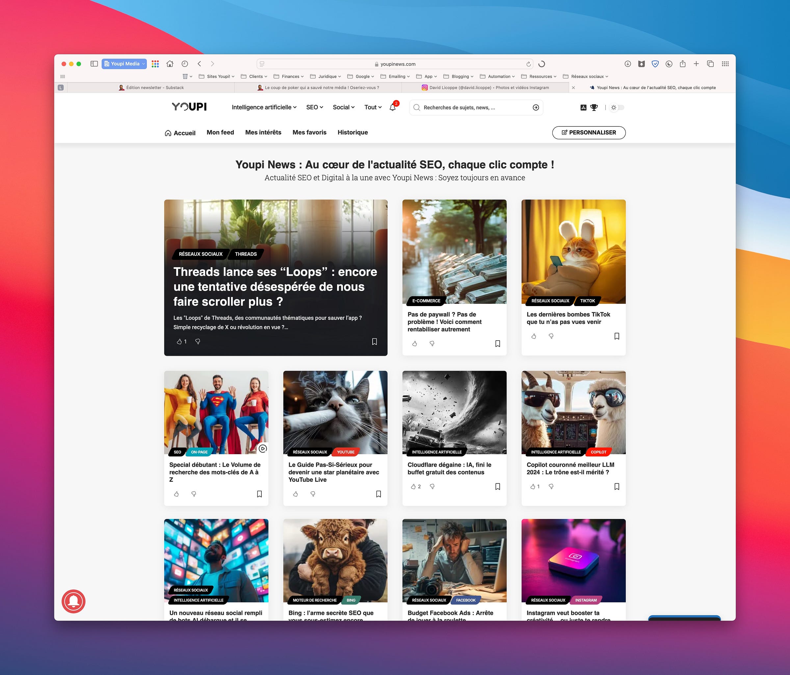The image size is (790, 675).
Task: Expand the Tout navigation dropdown
Action: tap(373, 108)
